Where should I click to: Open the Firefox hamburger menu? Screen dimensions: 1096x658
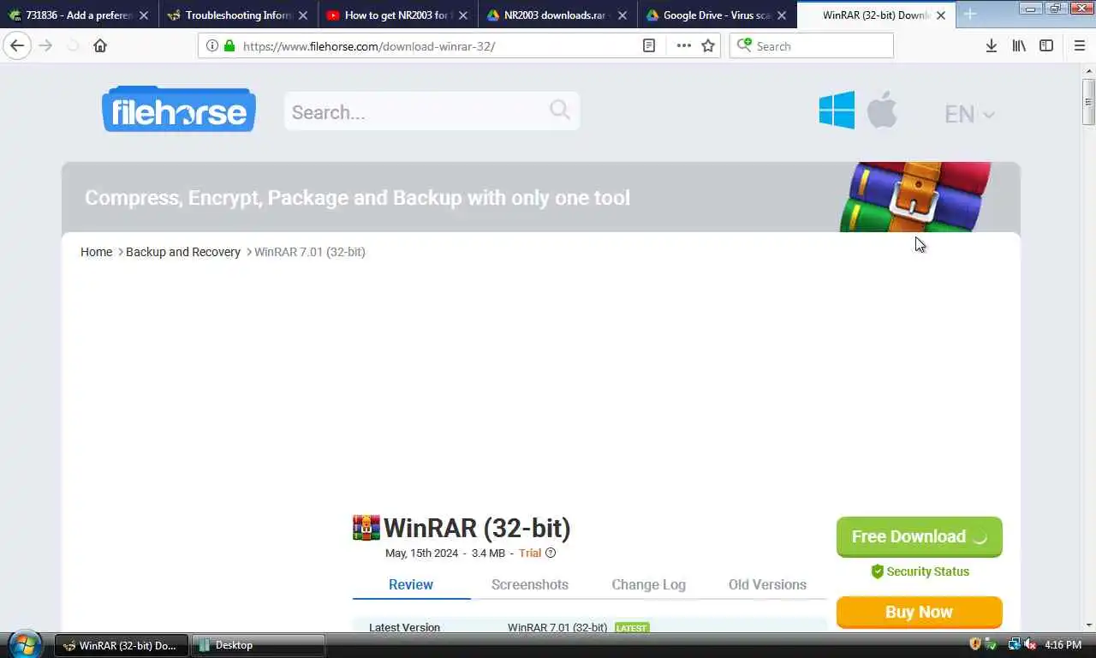pos(1079,45)
